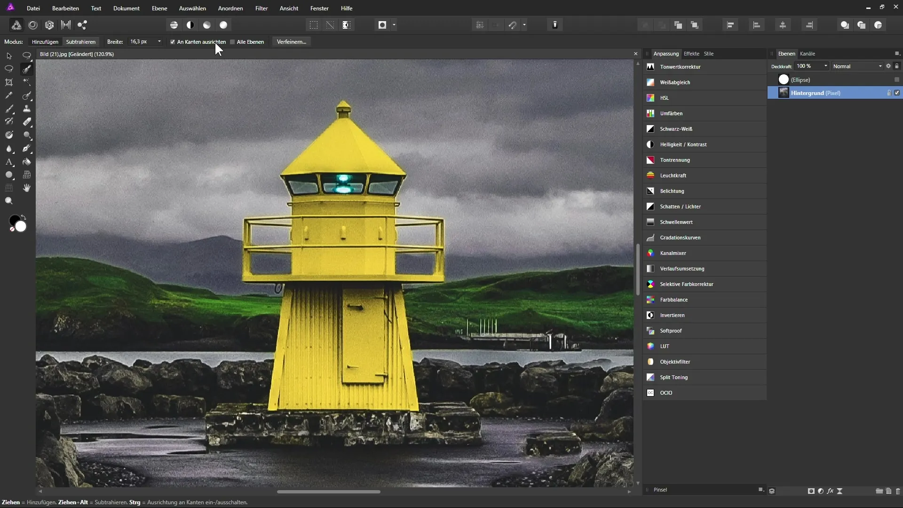903x508 pixels.
Task: Click the white background color swatch
Action: pyautogui.click(x=21, y=227)
